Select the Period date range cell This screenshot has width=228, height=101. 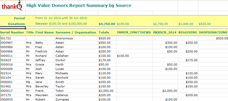pyautogui.click(x=61, y=18)
